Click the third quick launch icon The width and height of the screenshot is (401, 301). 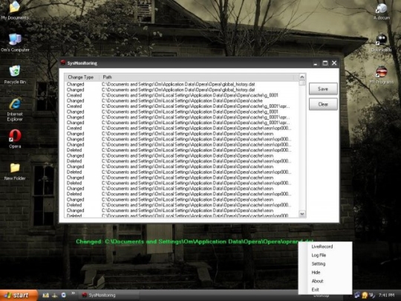(x=63, y=295)
